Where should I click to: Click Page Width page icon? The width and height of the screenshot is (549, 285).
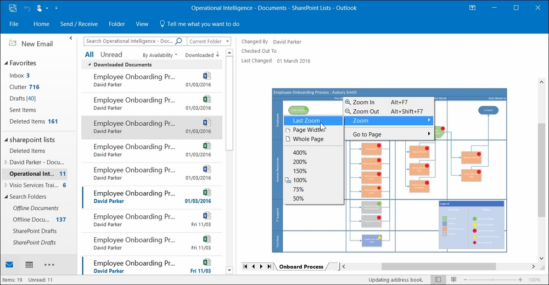(x=288, y=130)
